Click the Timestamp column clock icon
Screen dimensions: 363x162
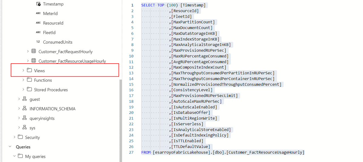[x=38, y=4]
